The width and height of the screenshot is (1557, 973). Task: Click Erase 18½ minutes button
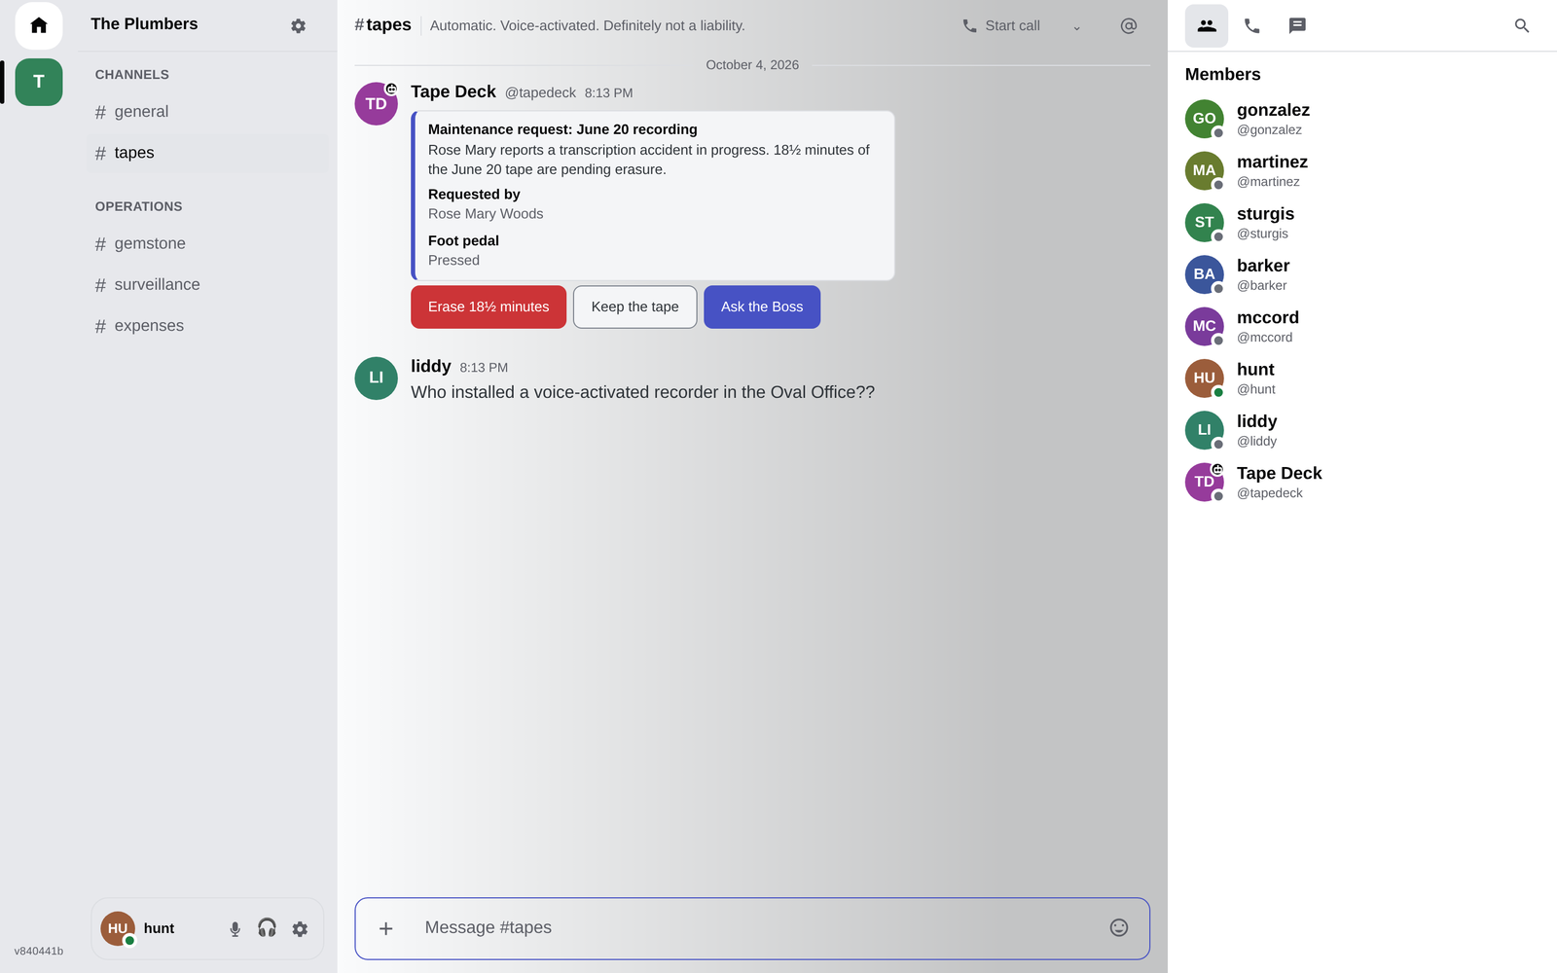(x=489, y=306)
